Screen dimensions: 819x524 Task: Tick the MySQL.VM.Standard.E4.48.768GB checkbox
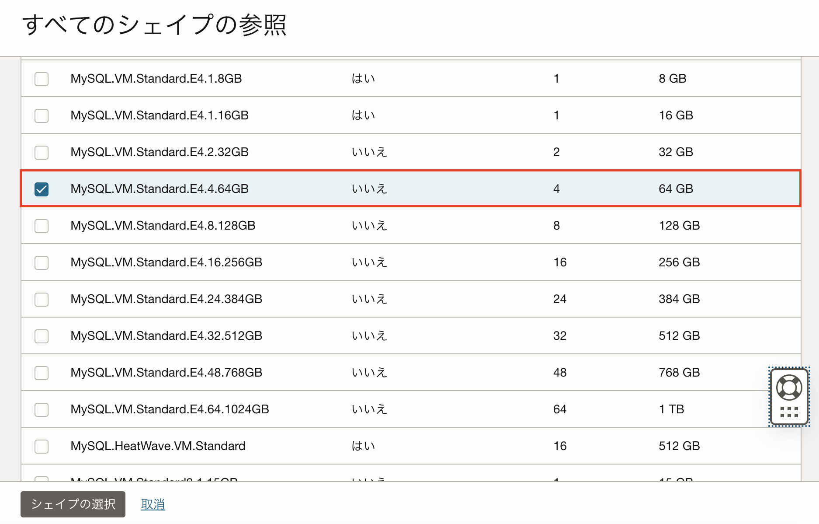tap(42, 373)
